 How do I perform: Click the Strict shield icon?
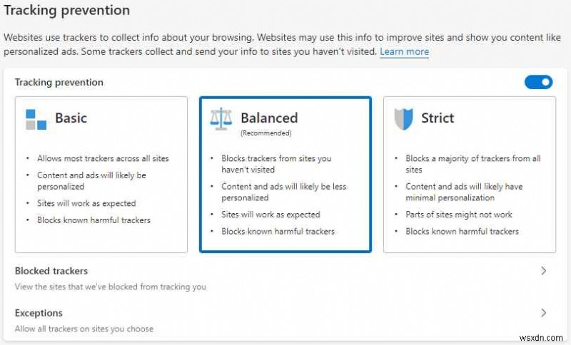(403, 119)
